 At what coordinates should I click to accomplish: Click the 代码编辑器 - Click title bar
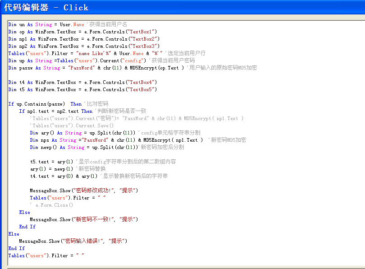182,8
